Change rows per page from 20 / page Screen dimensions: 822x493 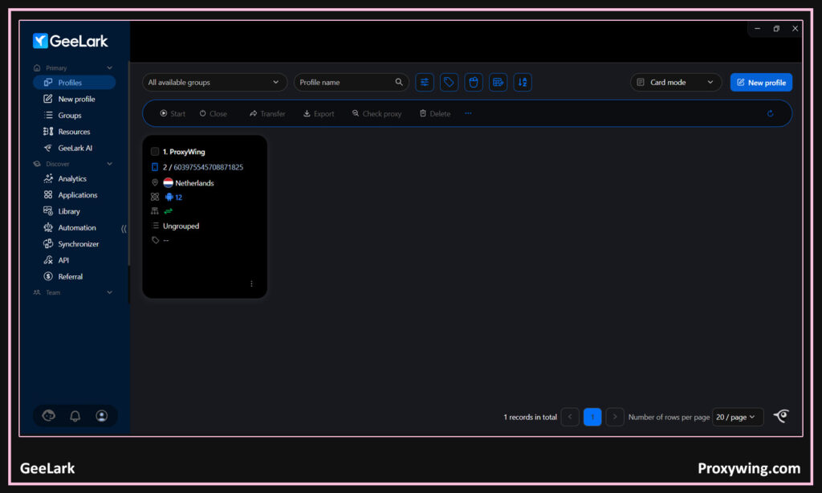click(x=737, y=417)
